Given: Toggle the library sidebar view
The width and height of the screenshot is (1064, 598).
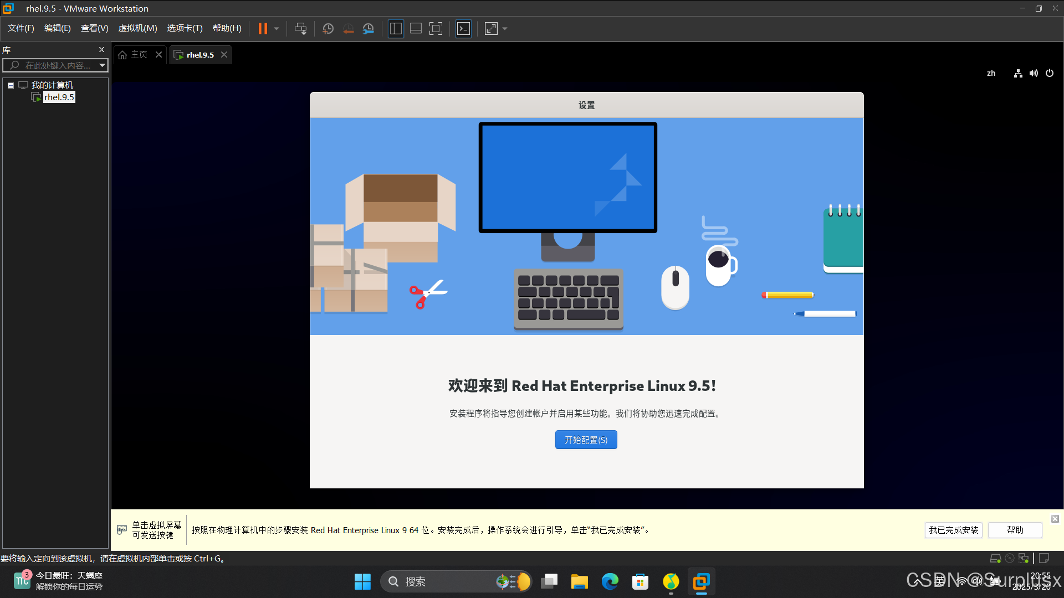Looking at the screenshot, I should [396, 29].
